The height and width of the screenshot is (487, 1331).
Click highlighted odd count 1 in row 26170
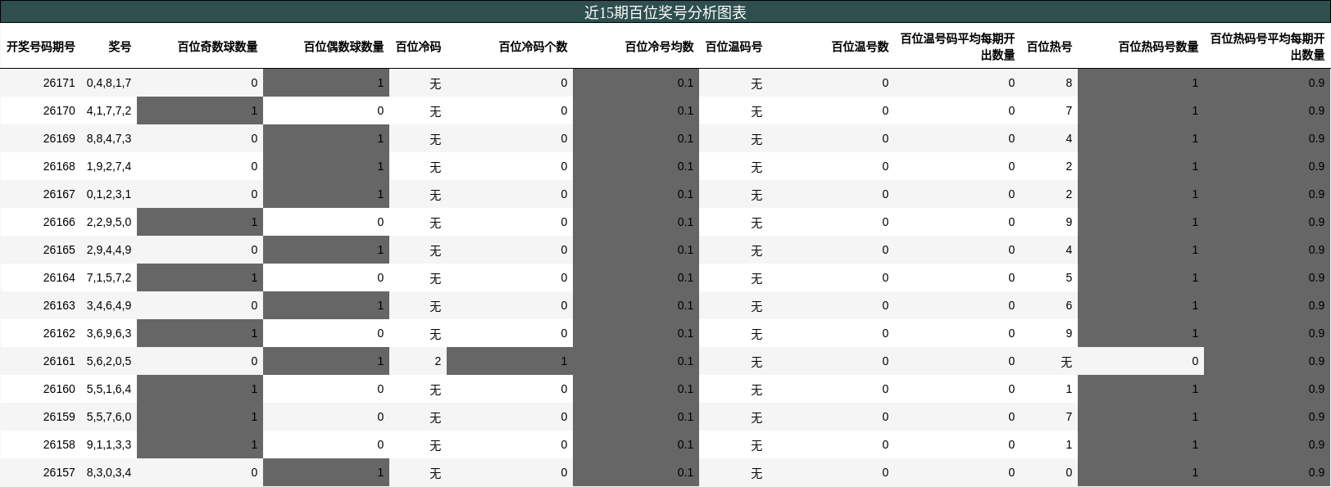pyautogui.click(x=200, y=110)
